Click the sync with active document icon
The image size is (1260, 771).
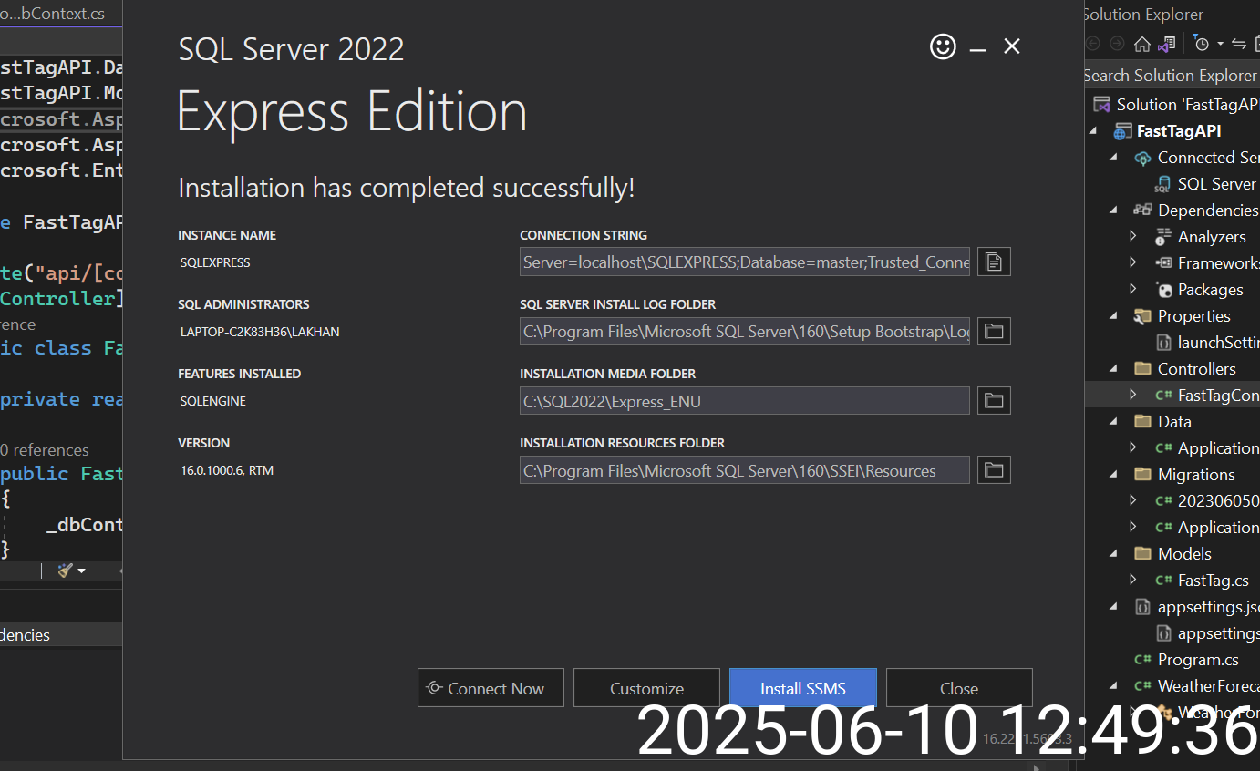point(1238,44)
